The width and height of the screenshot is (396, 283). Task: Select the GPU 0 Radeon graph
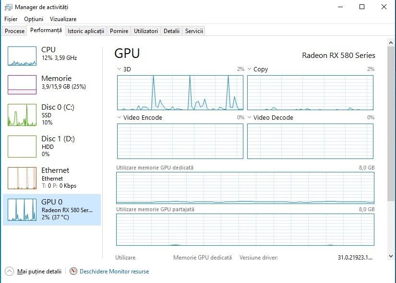coord(22,210)
